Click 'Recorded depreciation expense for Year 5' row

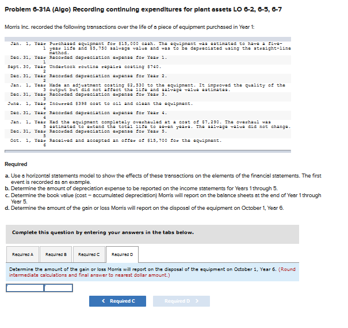tap(148, 134)
